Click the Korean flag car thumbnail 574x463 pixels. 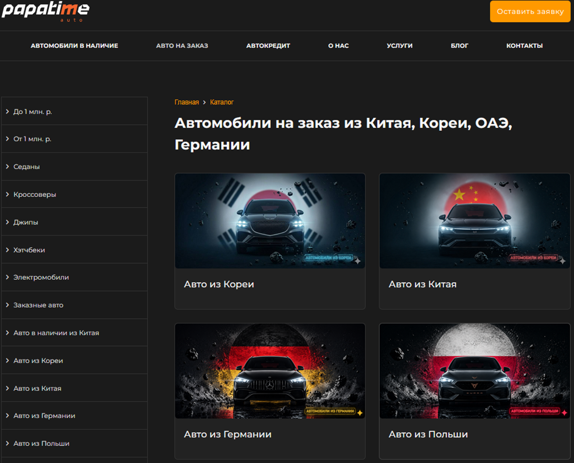270,221
